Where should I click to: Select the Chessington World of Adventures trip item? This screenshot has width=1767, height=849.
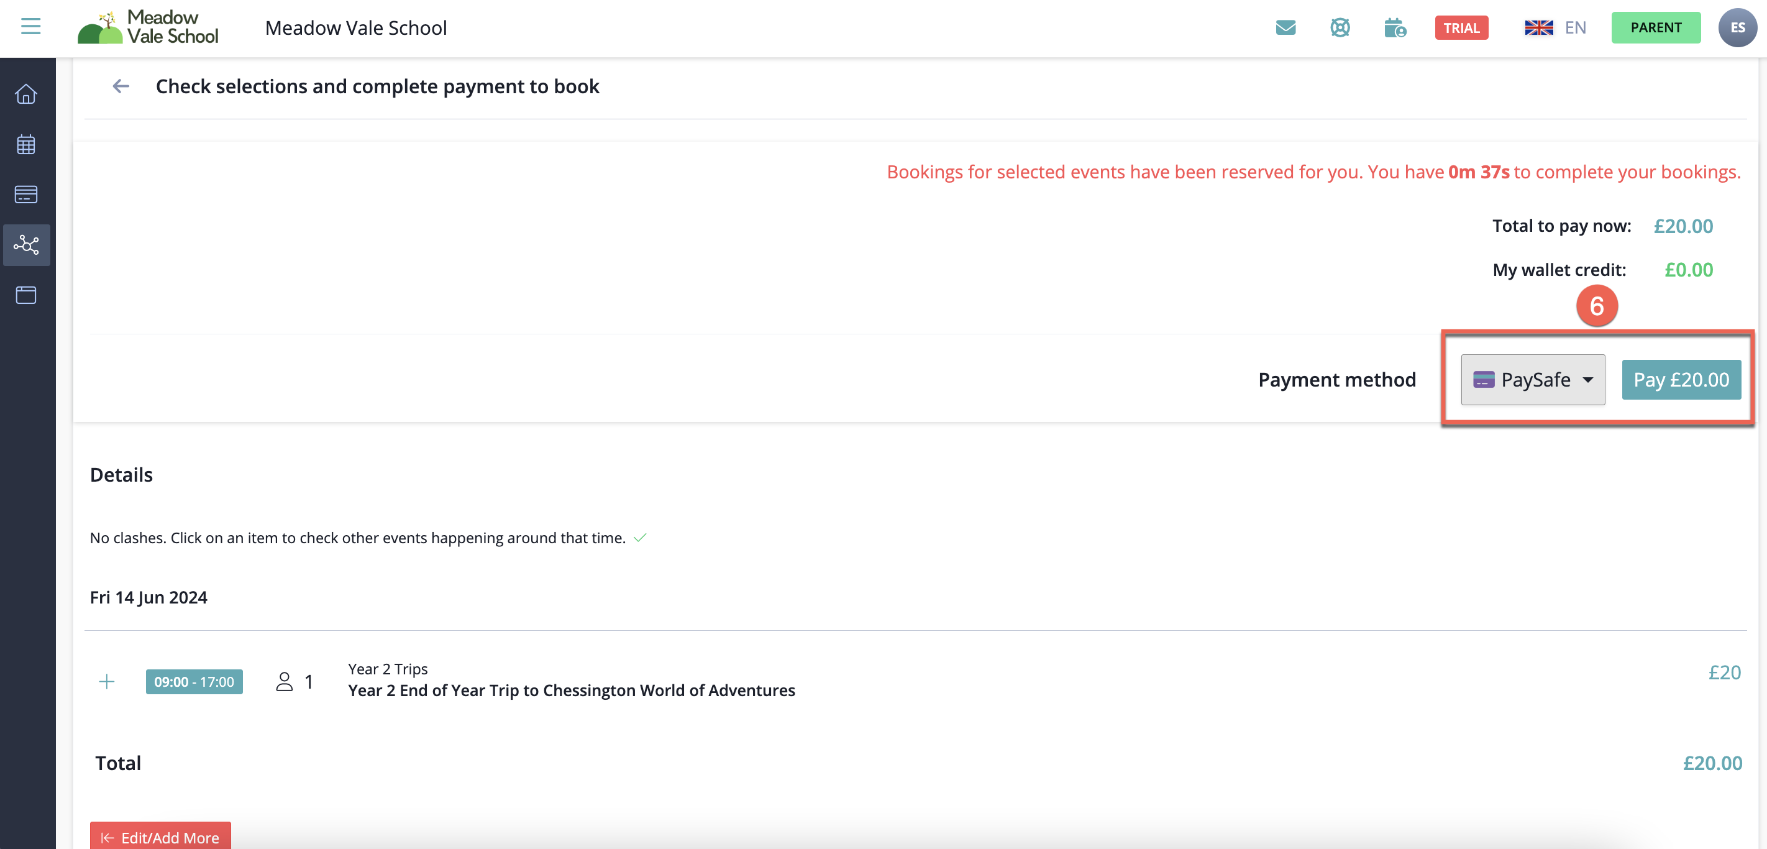(571, 690)
